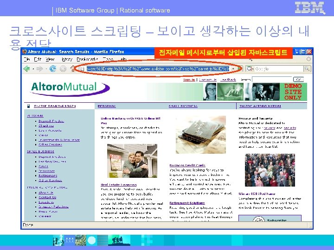Click the search magnifier icon beside Google box
This screenshot has height=250, width=334.
tap(307, 69)
